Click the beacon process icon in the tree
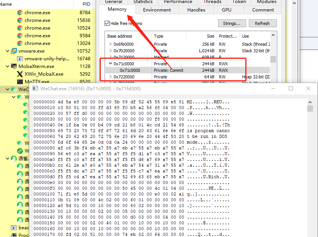Viewport: 318px width, 237px height. click(x=14, y=228)
